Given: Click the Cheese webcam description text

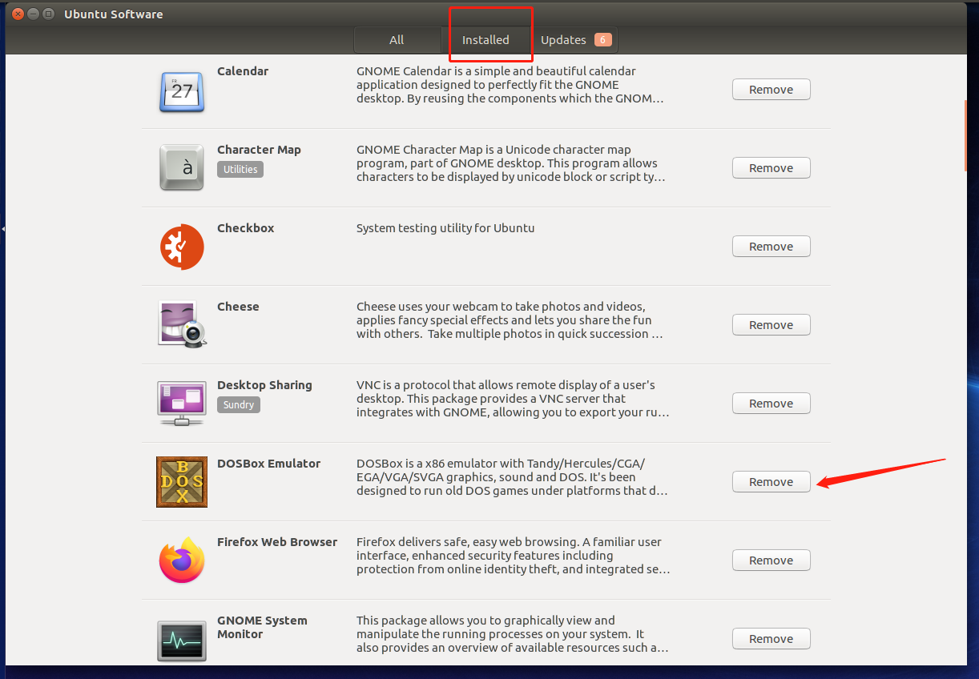Looking at the screenshot, I should click(510, 320).
